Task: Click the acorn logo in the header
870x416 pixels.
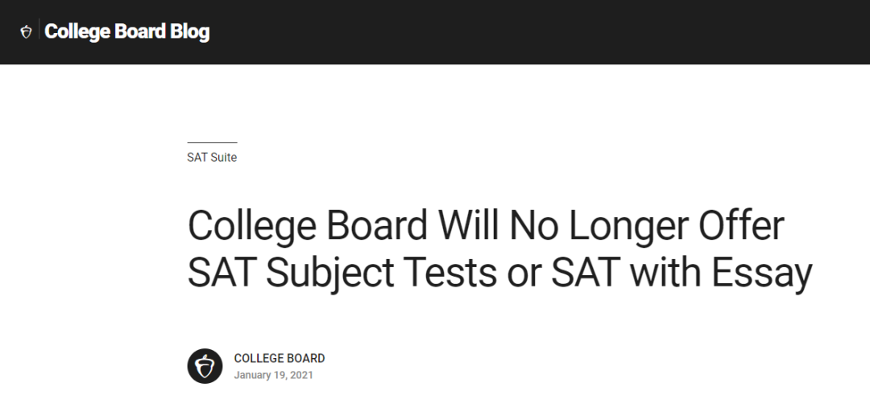Action: click(26, 31)
